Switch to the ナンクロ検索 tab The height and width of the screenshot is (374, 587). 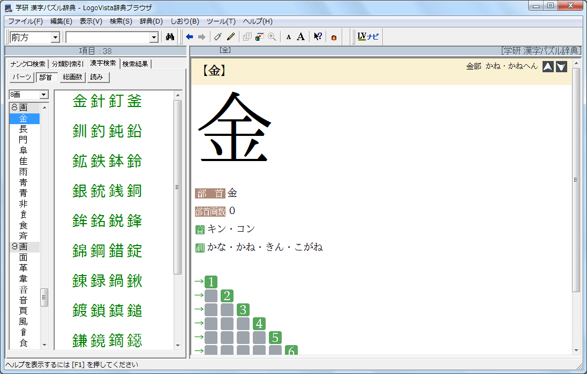coord(28,64)
